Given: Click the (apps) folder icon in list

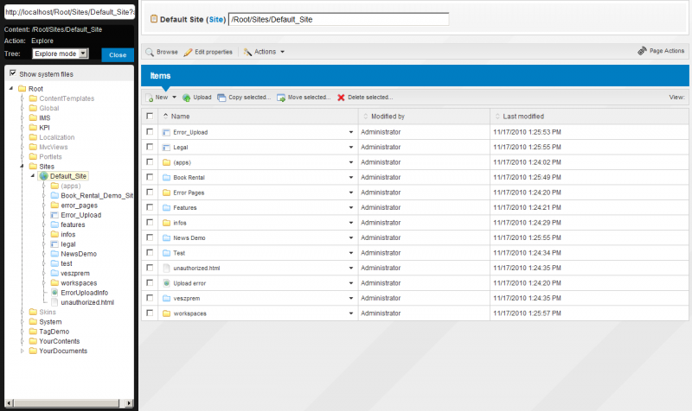Looking at the screenshot, I should pyautogui.click(x=166, y=162).
